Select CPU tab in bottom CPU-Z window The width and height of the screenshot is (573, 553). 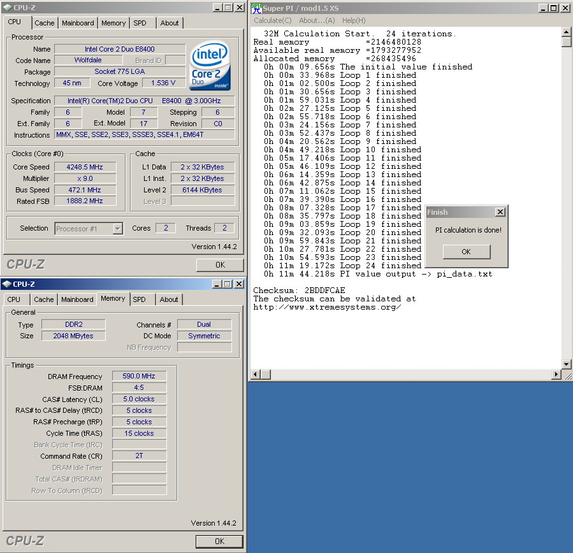pos(14,299)
